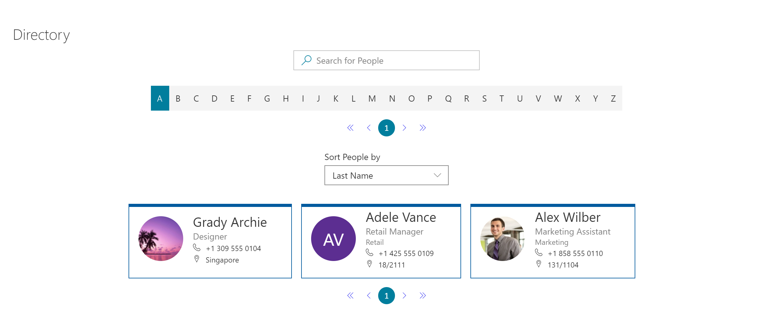Click office location 18/2111

[392, 265]
